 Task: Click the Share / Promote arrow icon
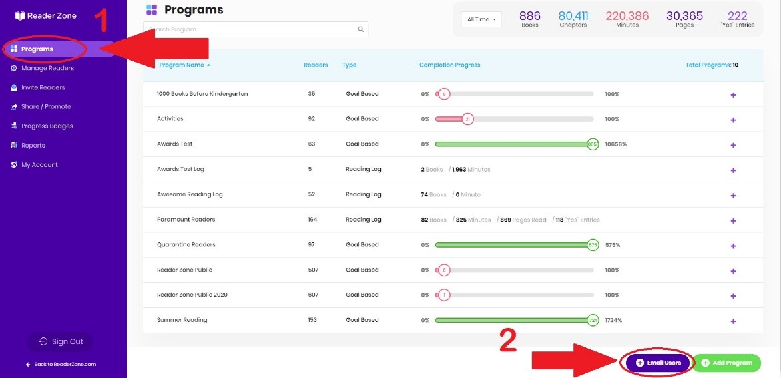coord(14,107)
